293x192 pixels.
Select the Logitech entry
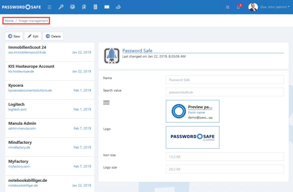(x=50, y=109)
